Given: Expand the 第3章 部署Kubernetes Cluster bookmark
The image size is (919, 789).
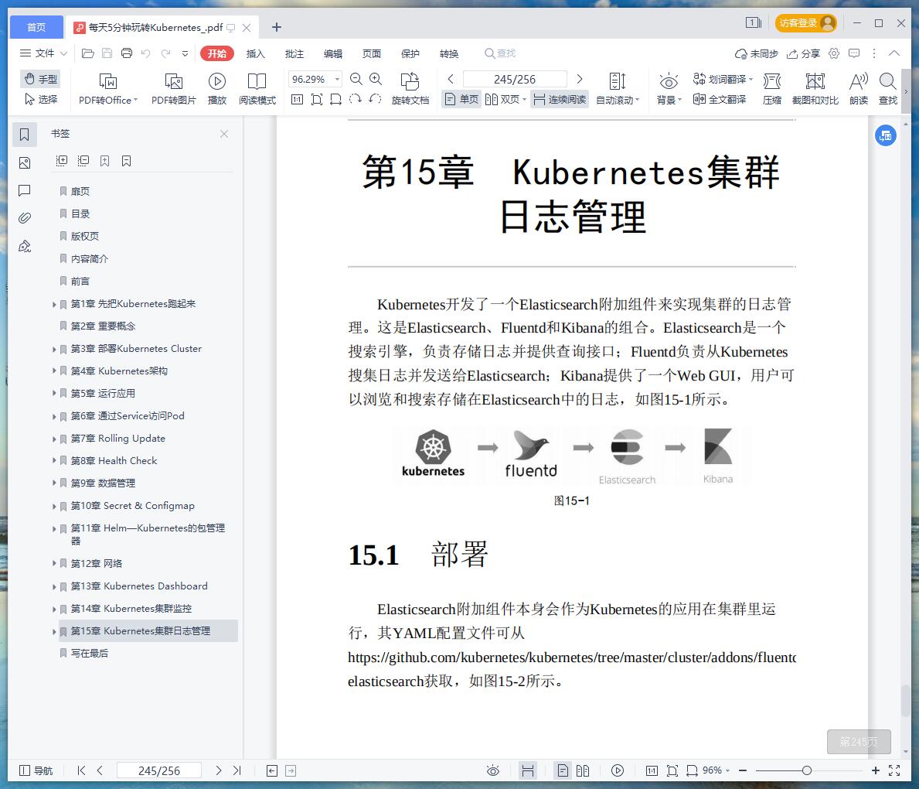Looking at the screenshot, I should pos(54,349).
